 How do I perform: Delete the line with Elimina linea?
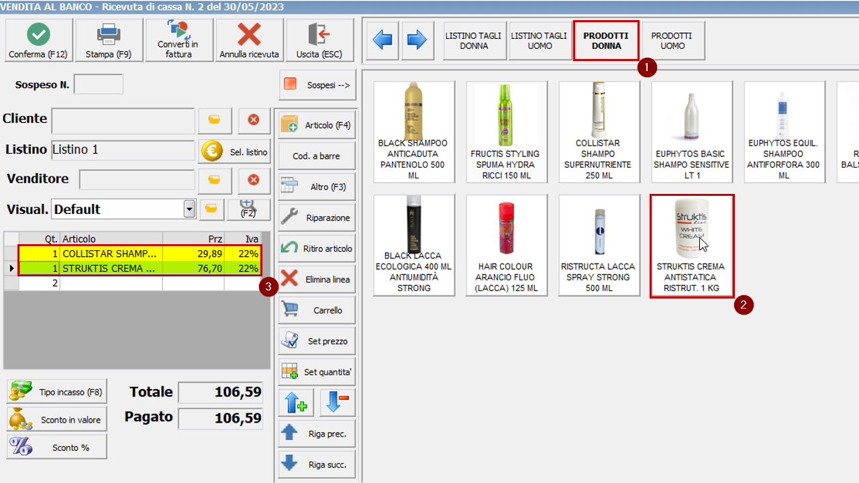click(317, 279)
